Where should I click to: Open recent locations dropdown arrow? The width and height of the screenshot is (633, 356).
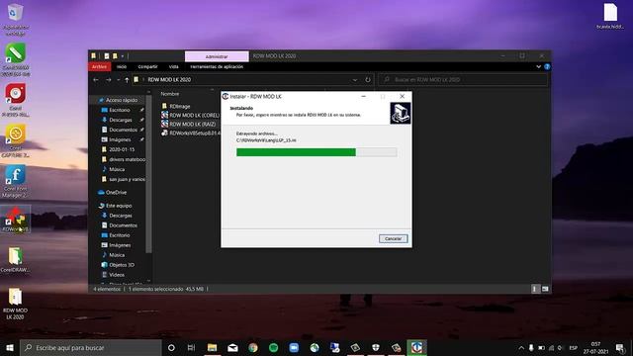point(118,80)
